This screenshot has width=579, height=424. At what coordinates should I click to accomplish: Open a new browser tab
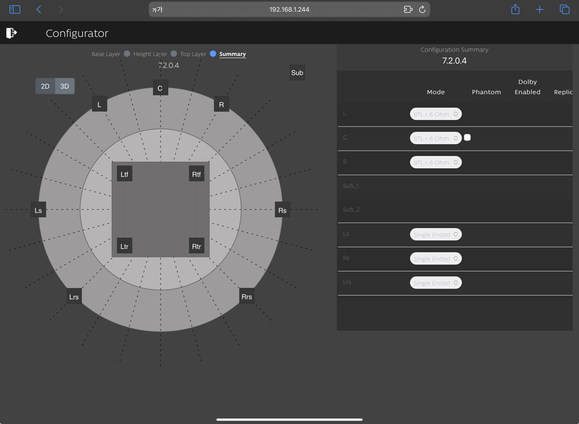(539, 9)
